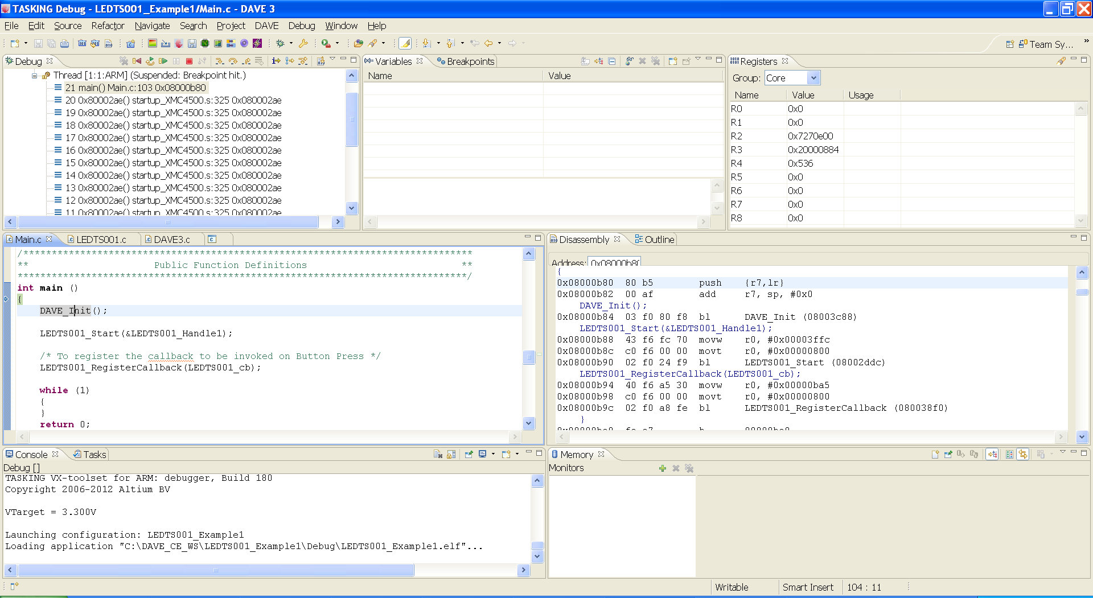Toggle the Memory Monitors Pane icon
Screen dimensions: 1093x598
(x=992, y=454)
